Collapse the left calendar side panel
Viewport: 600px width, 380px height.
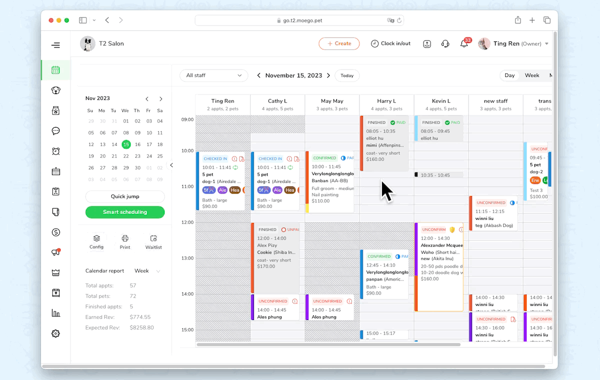tap(171, 165)
